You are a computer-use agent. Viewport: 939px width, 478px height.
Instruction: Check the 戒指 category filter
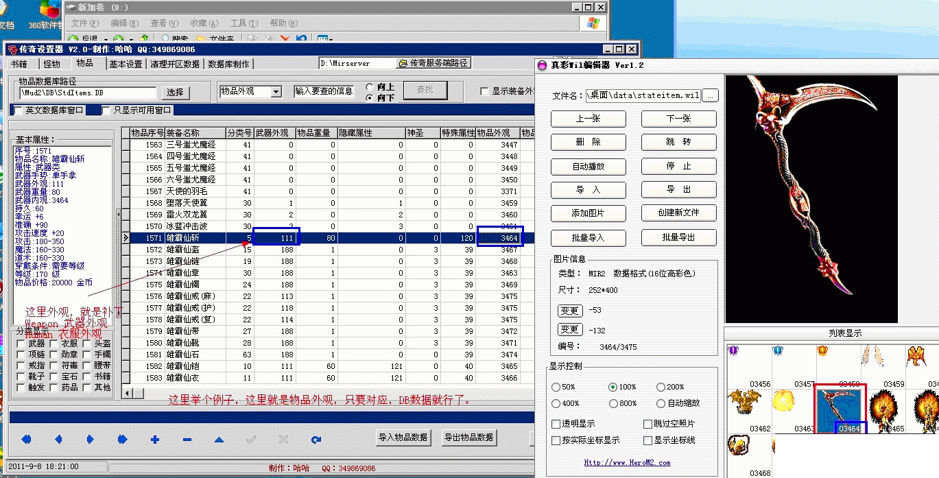[x=21, y=366]
